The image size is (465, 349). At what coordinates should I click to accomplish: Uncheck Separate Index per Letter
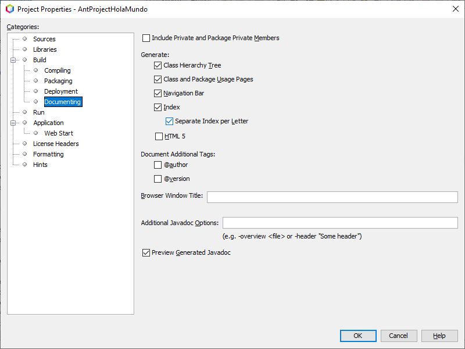169,121
